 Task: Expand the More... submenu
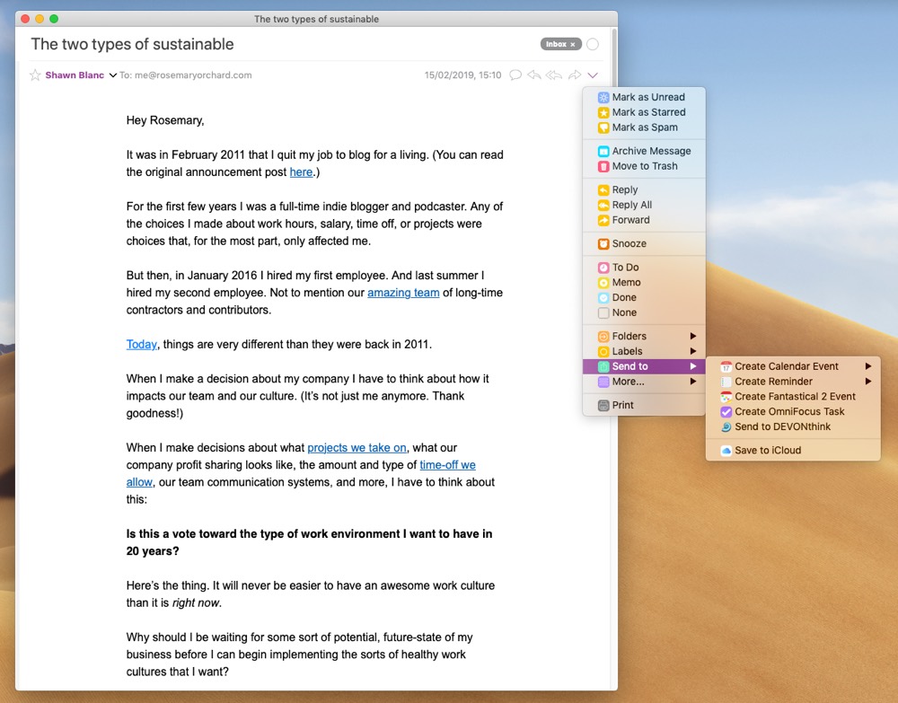(x=644, y=382)
